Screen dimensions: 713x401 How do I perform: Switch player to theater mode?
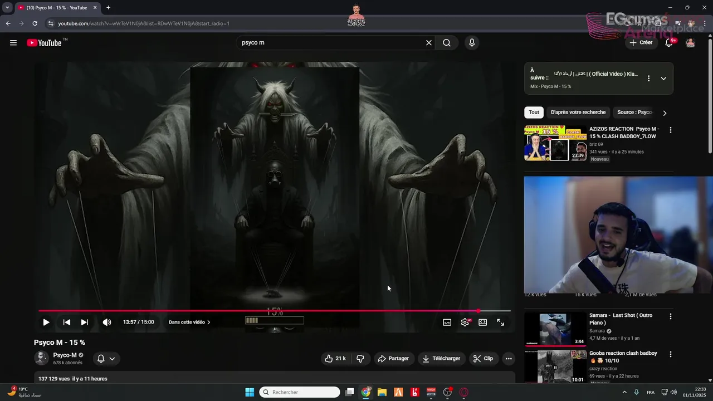pos(482,322)
